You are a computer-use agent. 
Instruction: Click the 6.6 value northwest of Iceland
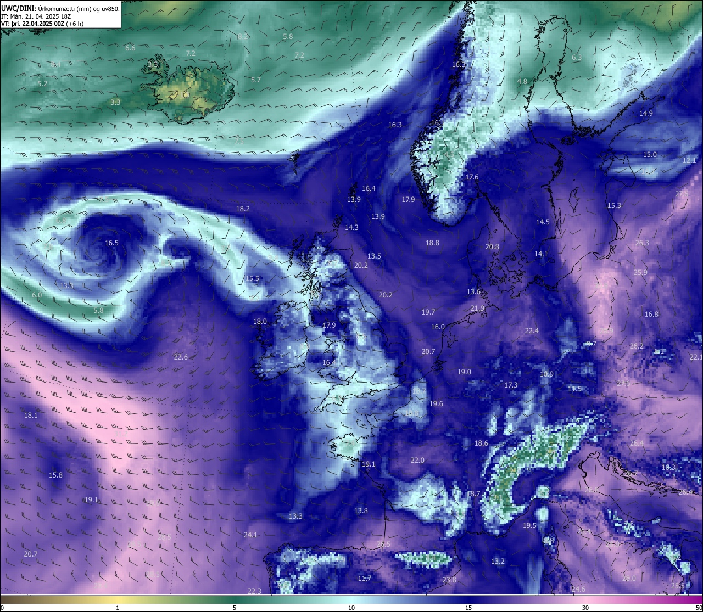point(130,48)
